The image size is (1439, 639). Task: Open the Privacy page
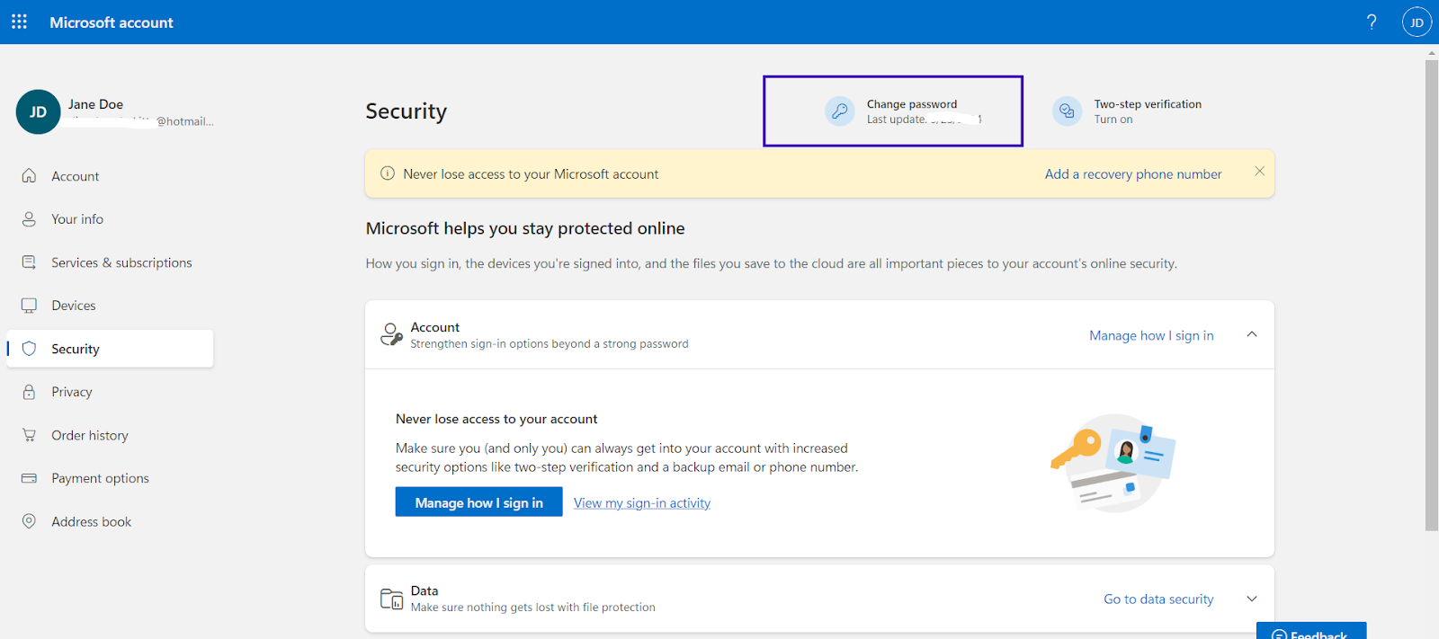pos(72,392)
